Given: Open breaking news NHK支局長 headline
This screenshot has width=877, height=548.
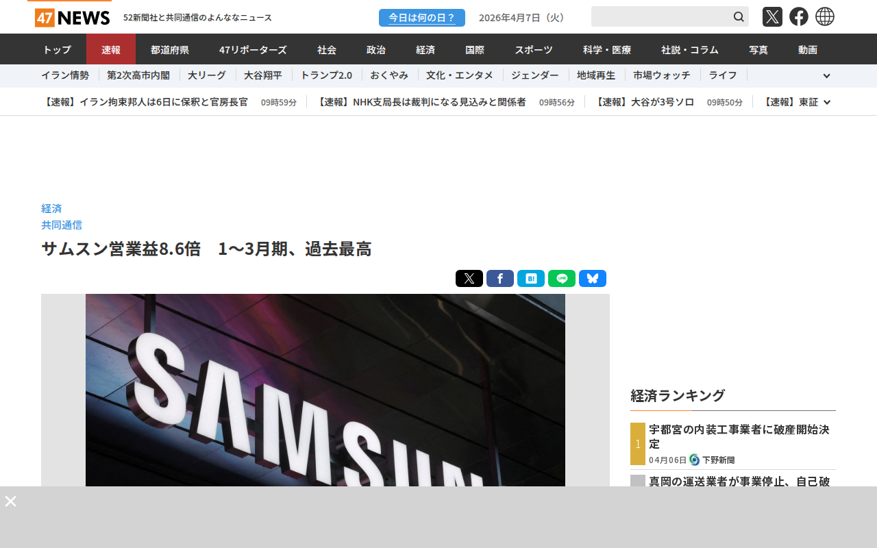Looking at the screenshot, I should tap(421, 102).
